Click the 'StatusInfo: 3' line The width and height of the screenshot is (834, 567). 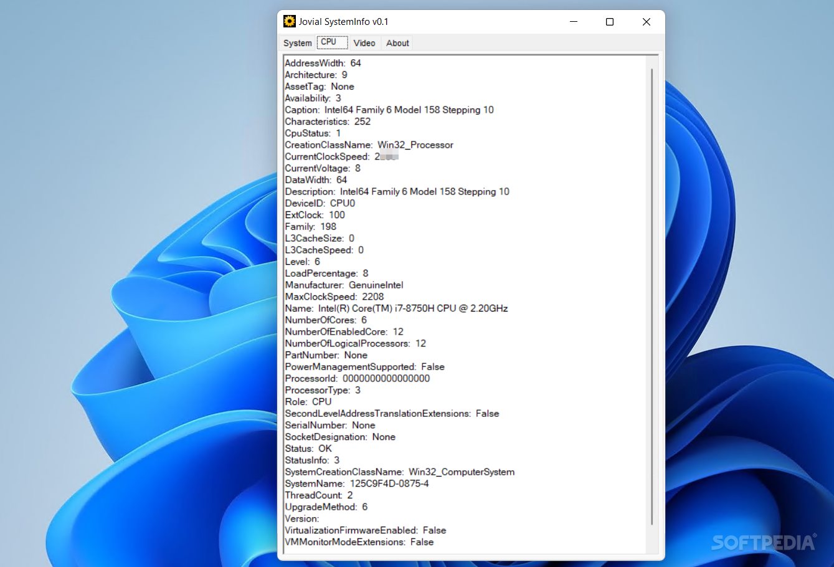[312, 460]
